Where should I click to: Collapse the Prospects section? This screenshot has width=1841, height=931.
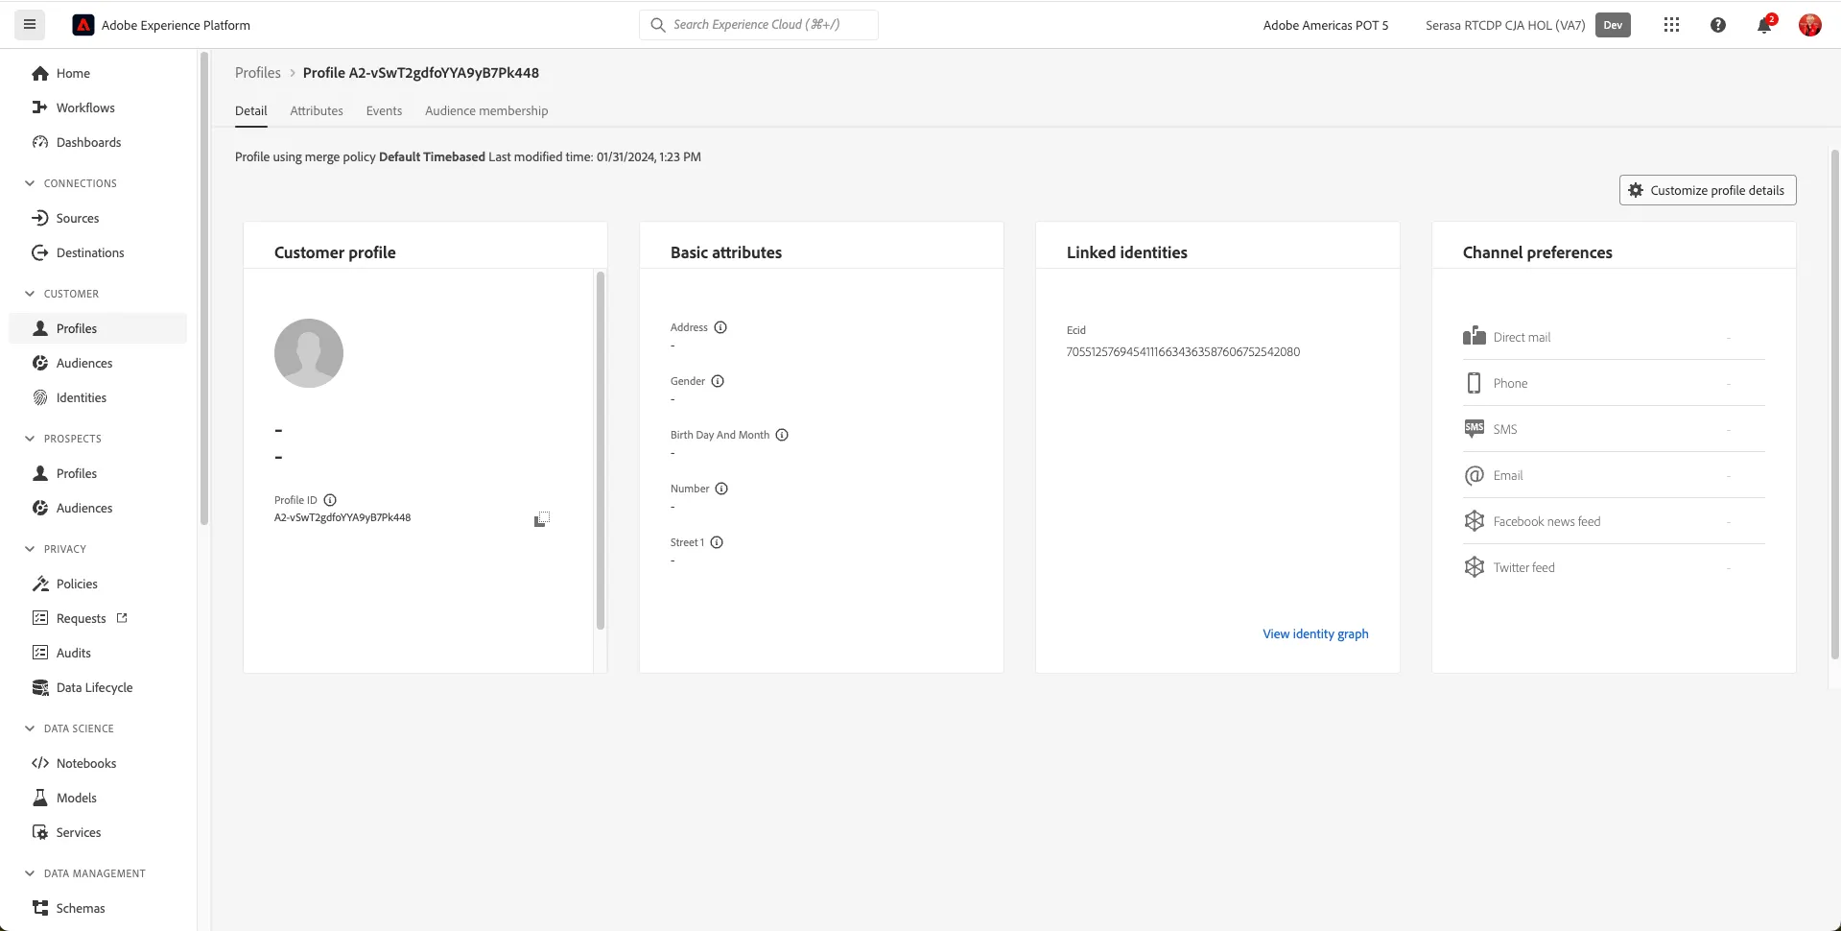(30, 439)
